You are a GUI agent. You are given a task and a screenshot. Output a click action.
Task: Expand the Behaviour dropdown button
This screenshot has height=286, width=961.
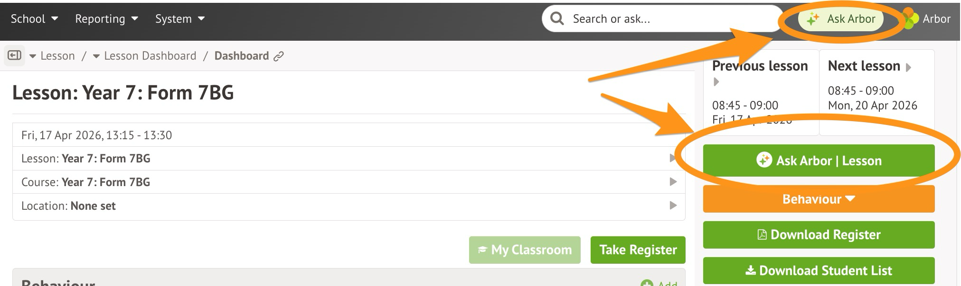point(819,199)
